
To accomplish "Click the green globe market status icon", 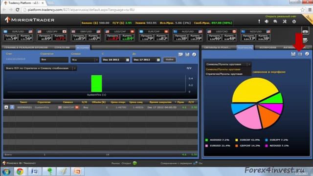I will click(x=135, y=163).
